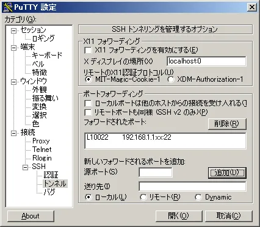Click the About button
This screenshot has width=260, height=227.
coord(31,216)
